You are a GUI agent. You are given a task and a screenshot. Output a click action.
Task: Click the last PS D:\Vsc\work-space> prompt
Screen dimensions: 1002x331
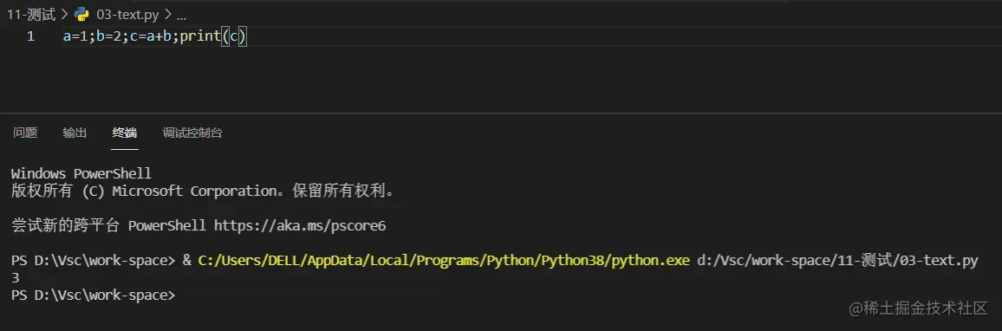click(93, 295)
